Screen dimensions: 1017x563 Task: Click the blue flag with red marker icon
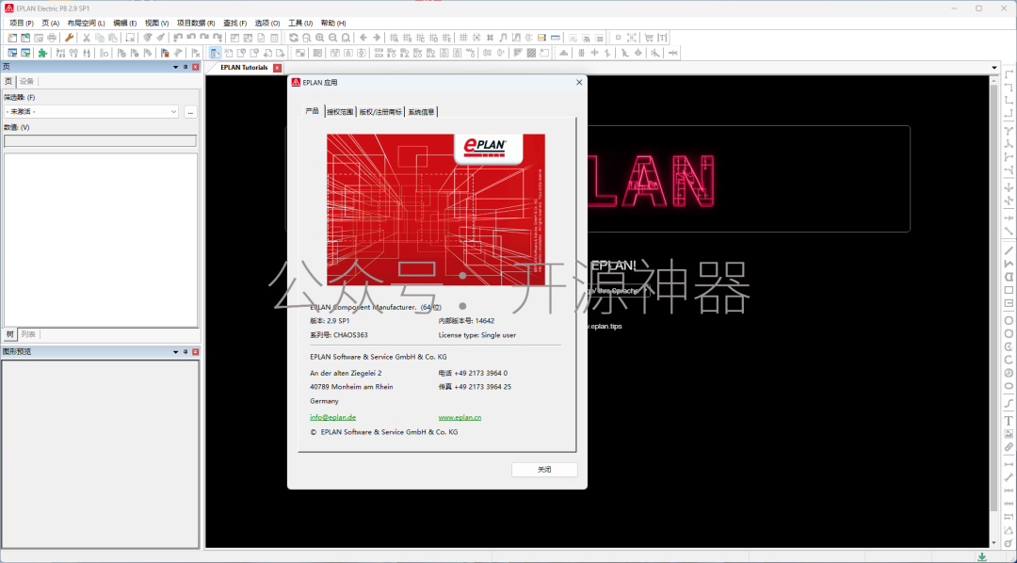(x=165, y=53)
